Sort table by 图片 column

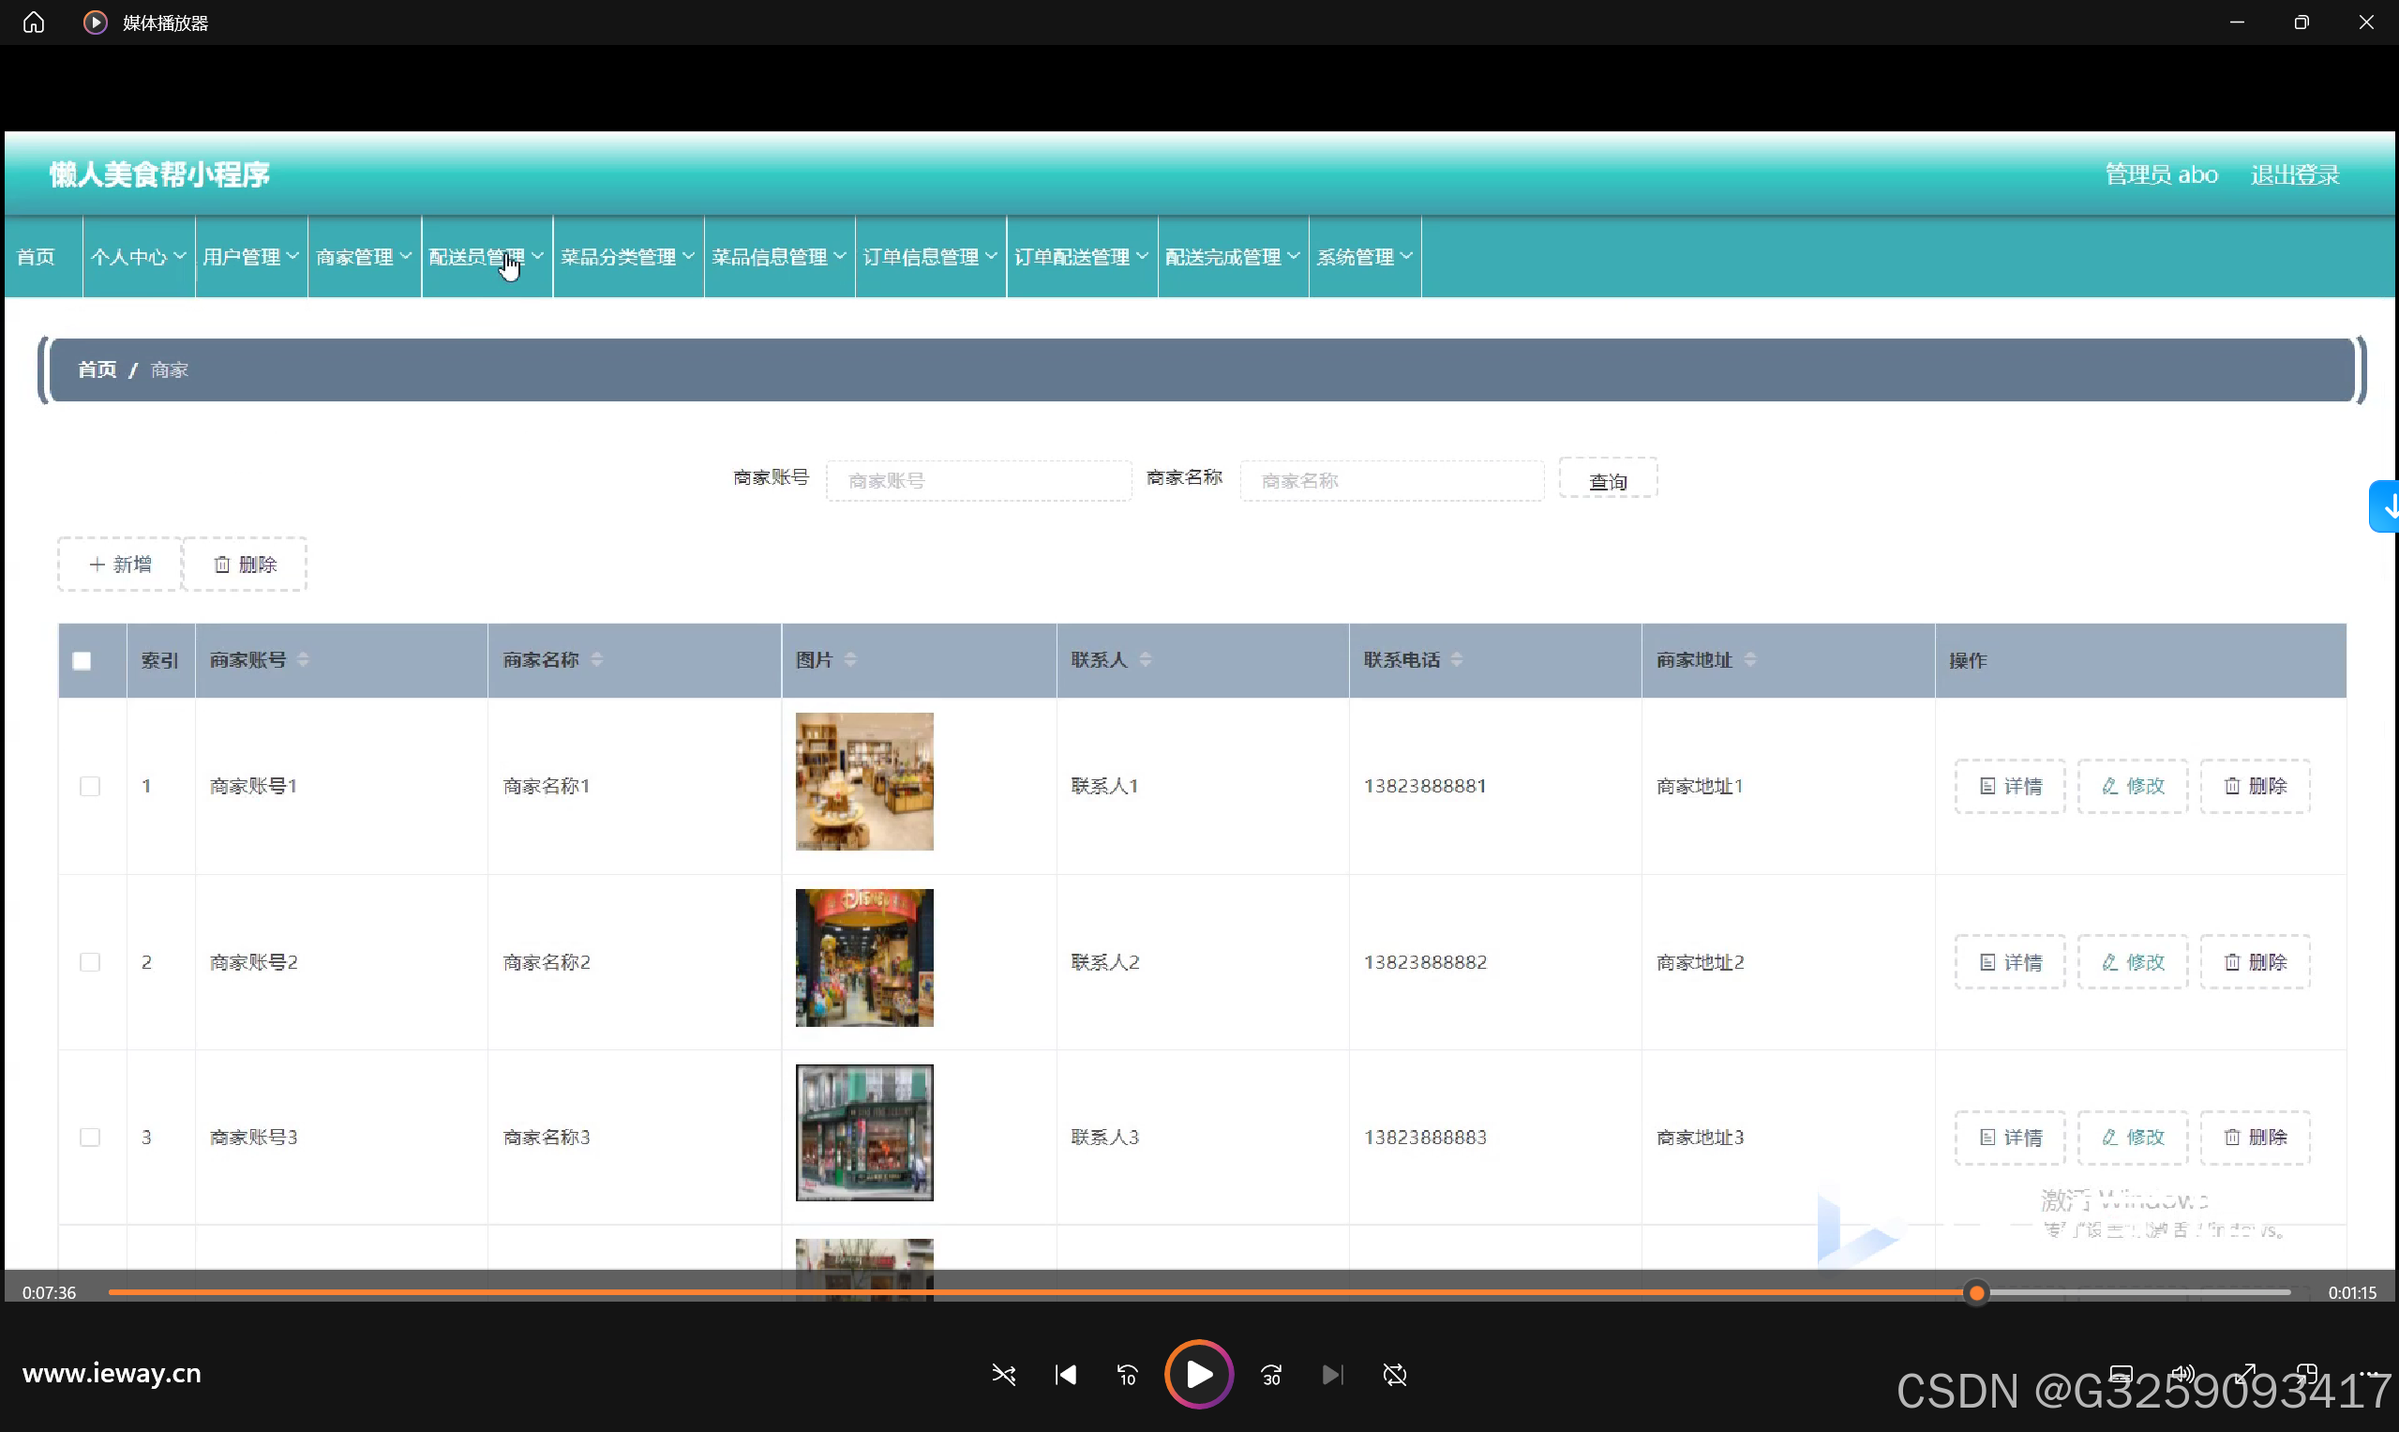coord(850,660)
